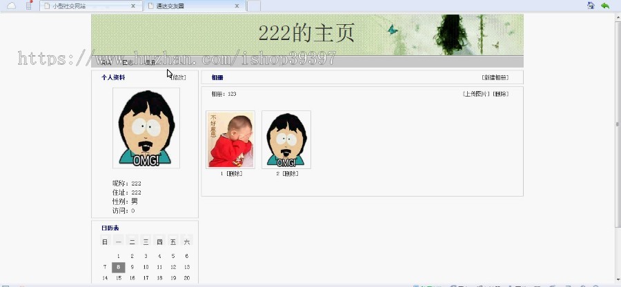621x287 pixels.
Task: Click the 访问: 0 text
Action: click(x=124, y=210)
